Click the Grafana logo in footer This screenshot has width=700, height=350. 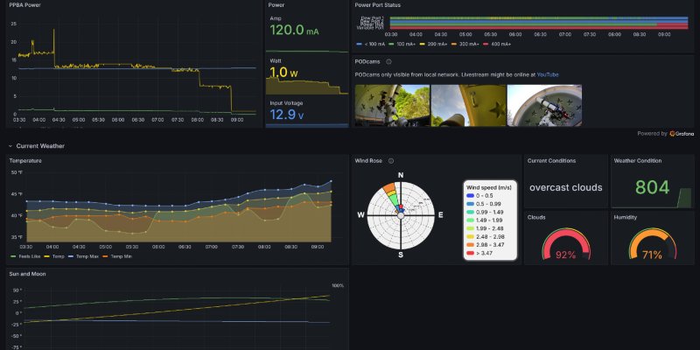[x=675, y=134]
